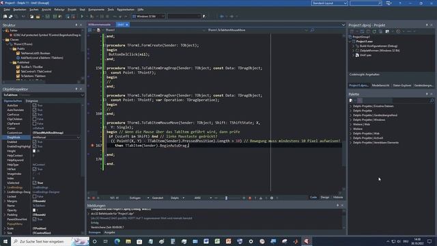Click the red record macro icon in editor status bar
Viewport: 437px width, 246px height.
pyautogui.click(x=94, y=198)
